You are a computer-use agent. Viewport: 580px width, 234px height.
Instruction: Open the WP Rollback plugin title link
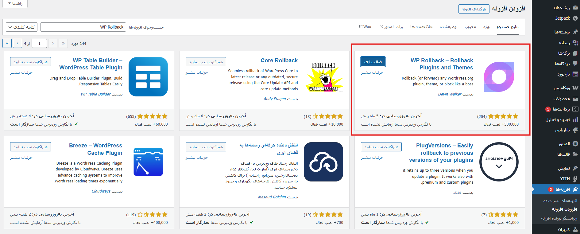point(442,64)
